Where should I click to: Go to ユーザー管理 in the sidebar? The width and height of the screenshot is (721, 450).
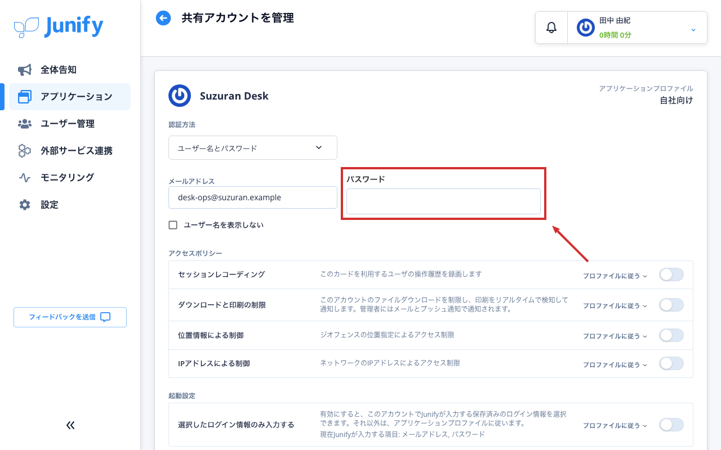(x=70, y=124)
